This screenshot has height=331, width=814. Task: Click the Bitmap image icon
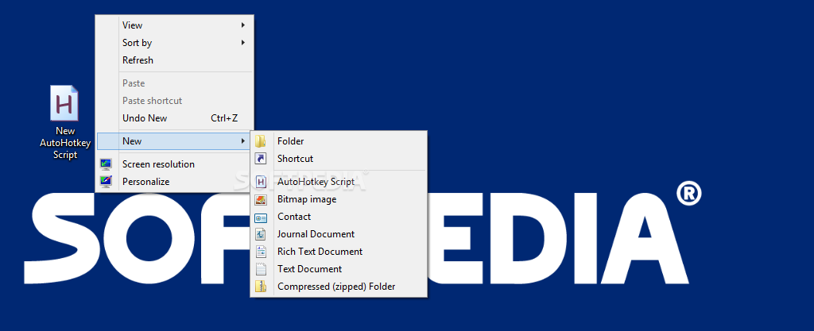261,199
